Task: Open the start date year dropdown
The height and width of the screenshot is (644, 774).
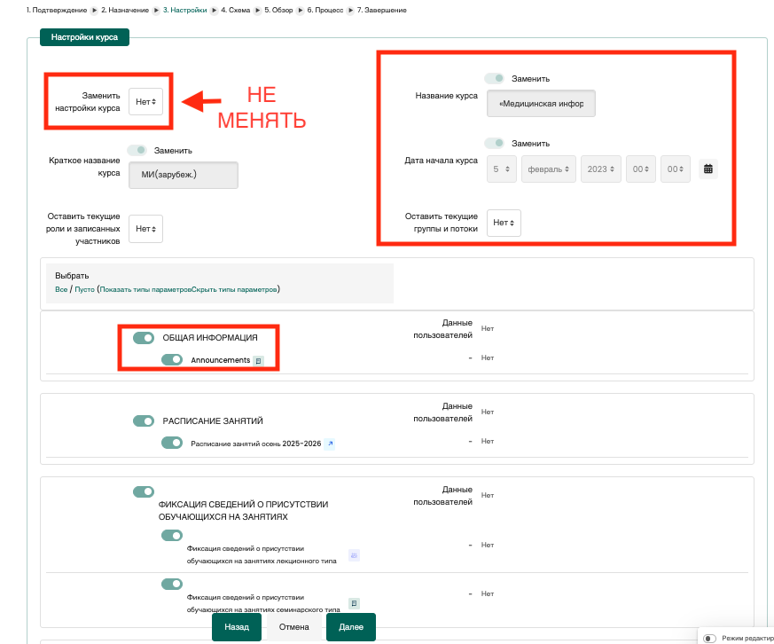Action: pyautogui.click(x=600, y=169)
